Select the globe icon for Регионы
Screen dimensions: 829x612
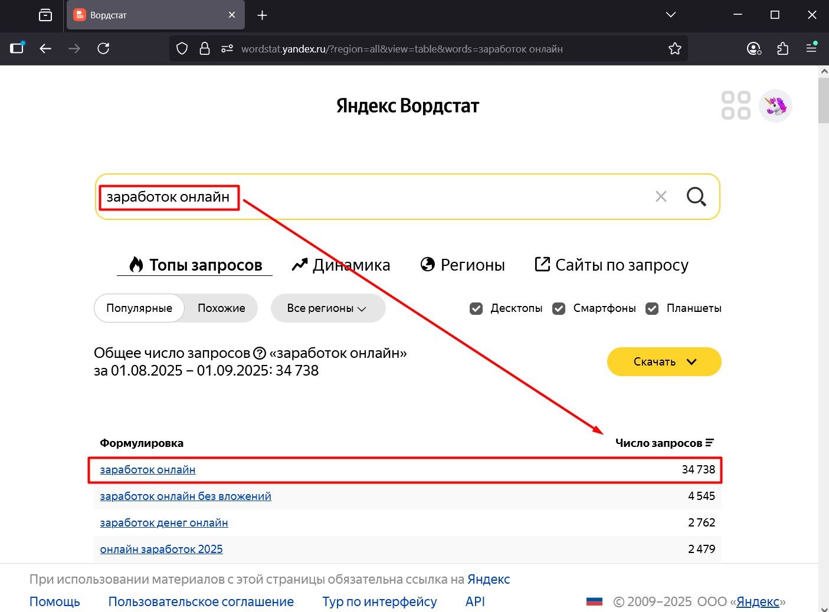point(427,265)
